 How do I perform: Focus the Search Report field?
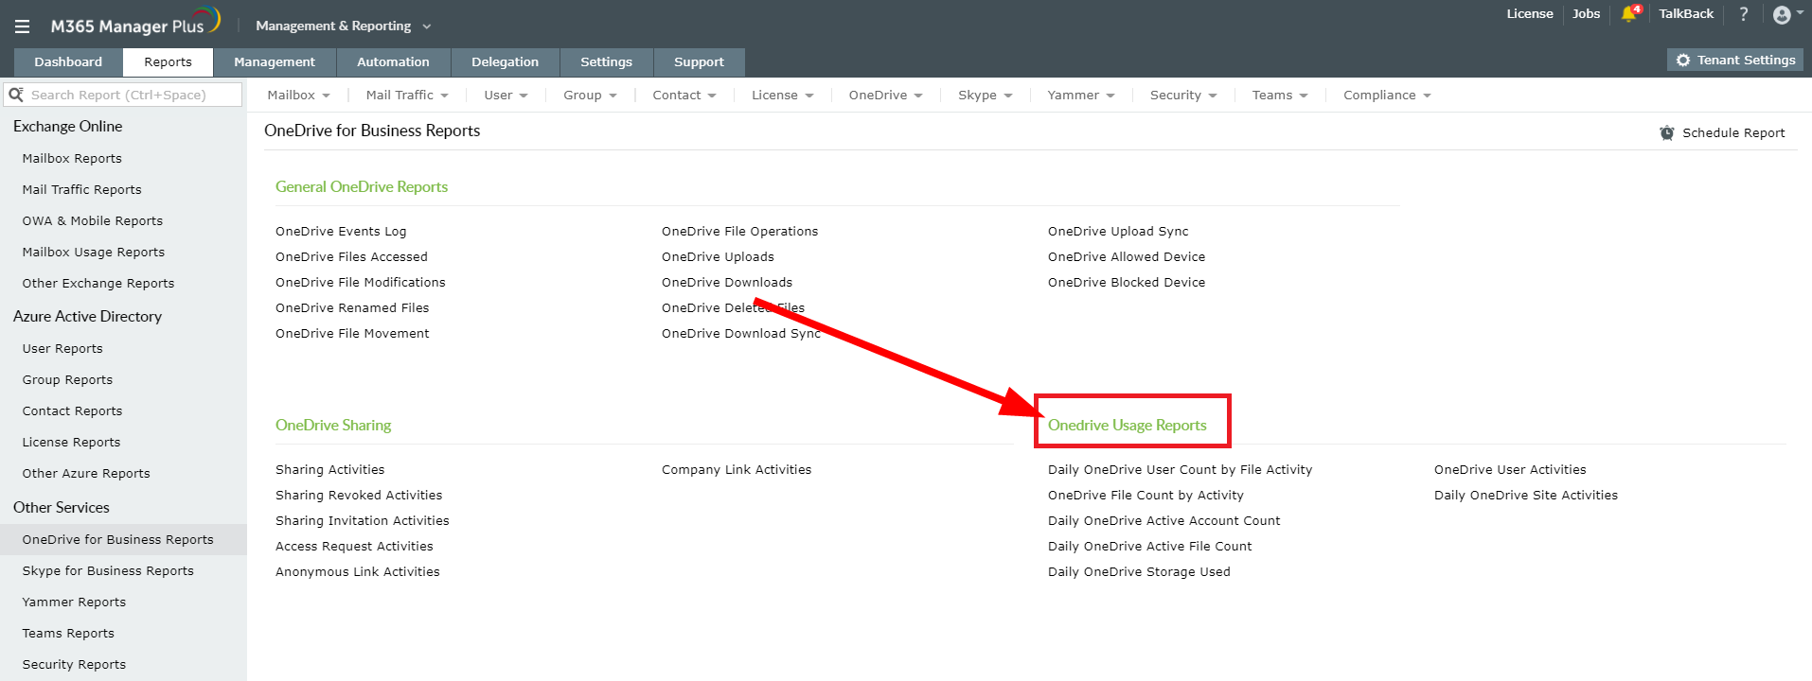[x=123, y=95]
